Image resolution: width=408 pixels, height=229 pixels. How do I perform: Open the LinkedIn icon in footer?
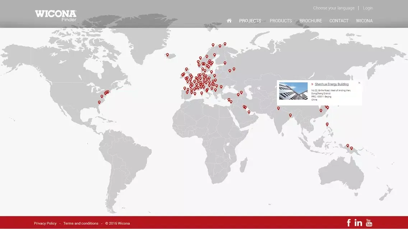[358, 223]
